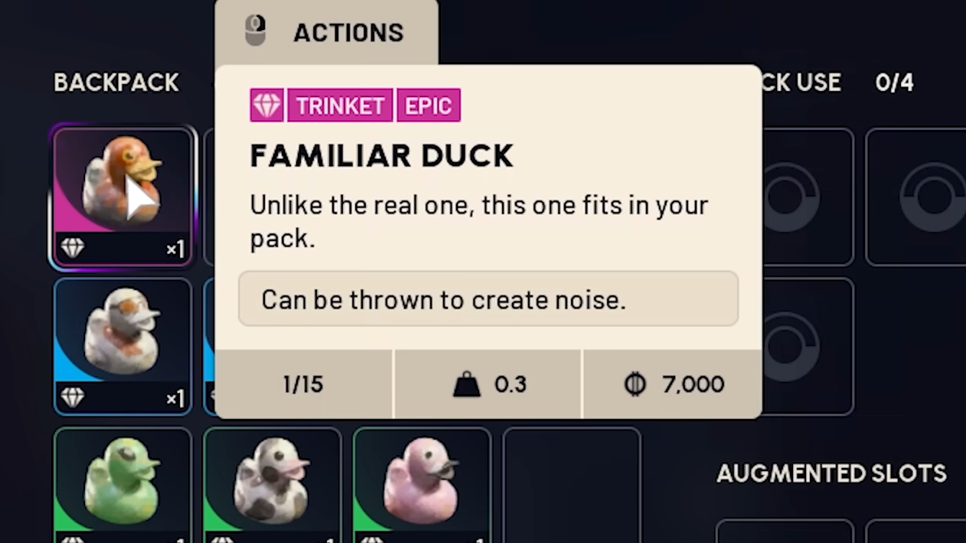
Task: Open the Actions tab
Action: tap(326, 32)
